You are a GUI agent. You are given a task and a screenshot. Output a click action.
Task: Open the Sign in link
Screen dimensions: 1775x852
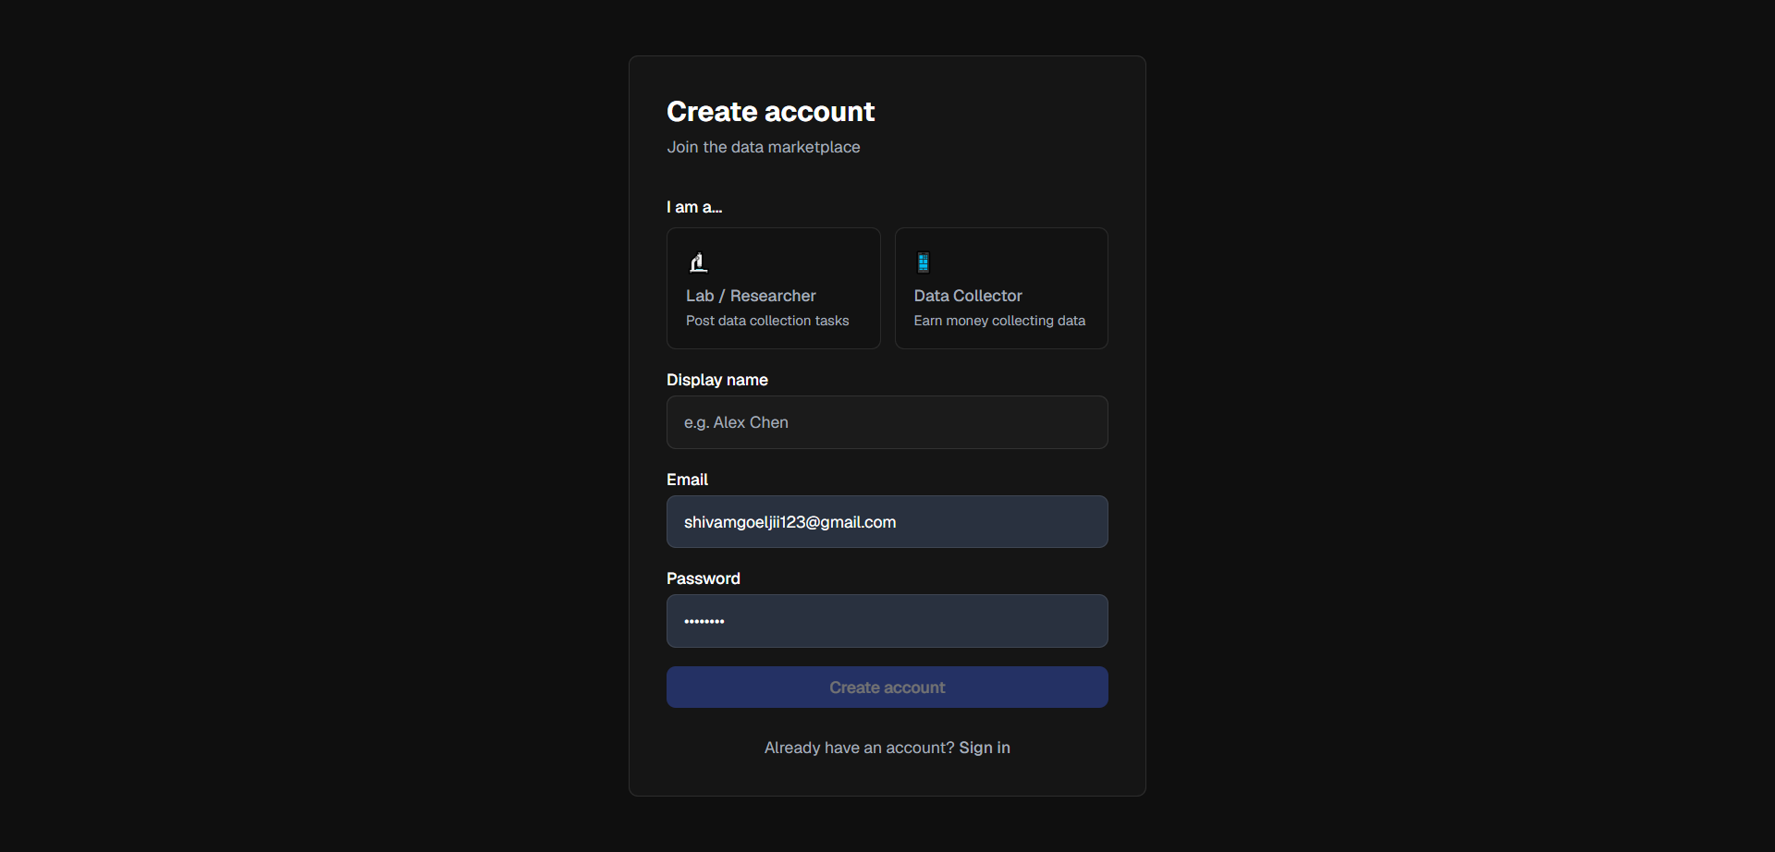coord(985,748)
